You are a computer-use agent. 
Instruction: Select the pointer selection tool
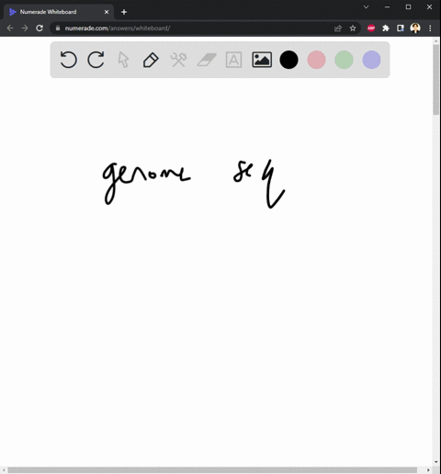(123, 60)
